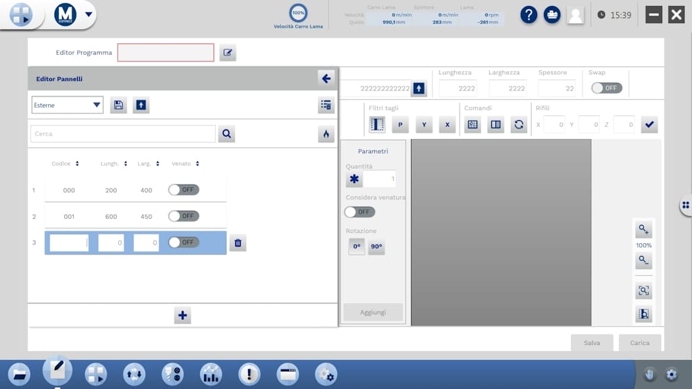Open the statistics chart tab in bottom bar

[x=211, y=373]
